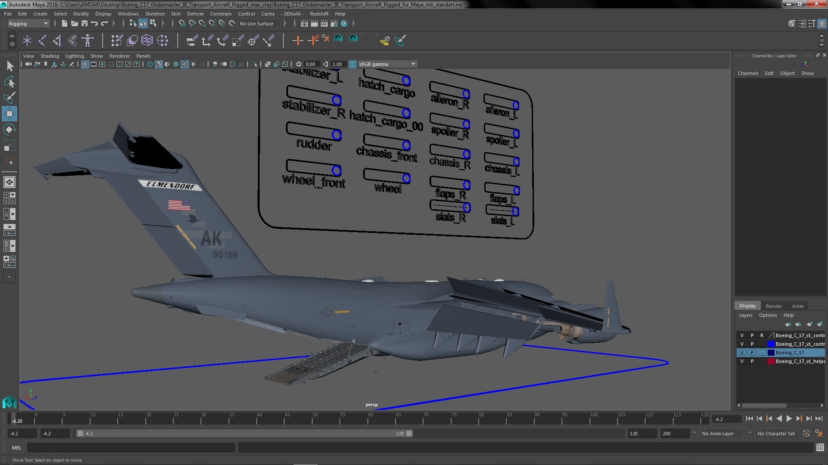Image resolution: width=828 pixels, height=465 pixels.
Task: Activate the Lasso Select tool in the toolbox
Action: (x=9, y=82)
